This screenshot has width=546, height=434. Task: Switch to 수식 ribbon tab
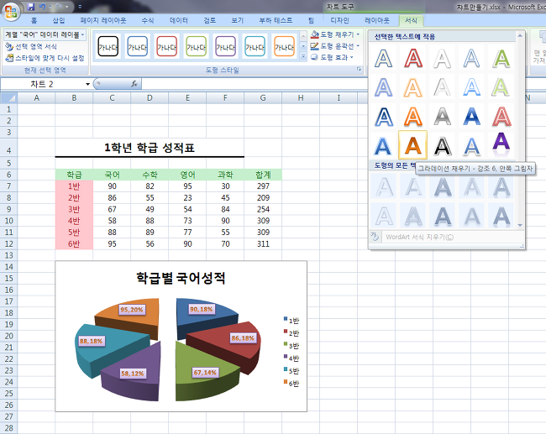pos(148,20)
